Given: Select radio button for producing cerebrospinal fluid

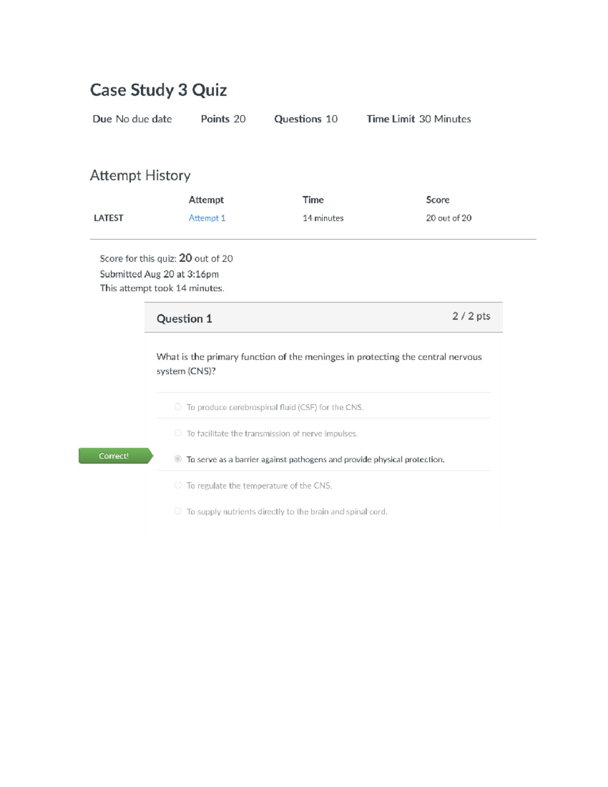Looking at the screenshot, I should pyautogui.click(x=178, y=406).
